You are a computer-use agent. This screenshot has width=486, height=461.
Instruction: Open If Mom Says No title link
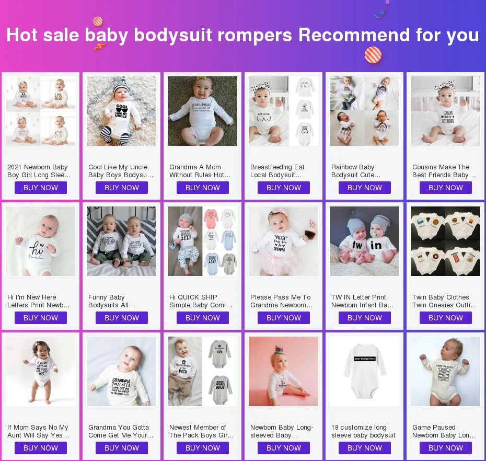point(38,431)
